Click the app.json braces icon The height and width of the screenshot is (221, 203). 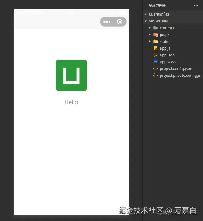click(x=156, y=55)
